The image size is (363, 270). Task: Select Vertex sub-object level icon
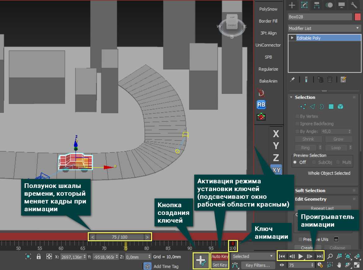point(303,107)
